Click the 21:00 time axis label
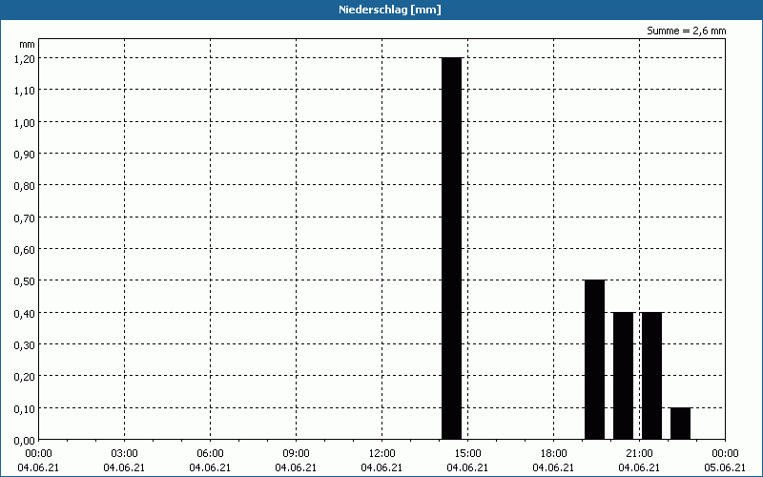 tap(639, 454)
